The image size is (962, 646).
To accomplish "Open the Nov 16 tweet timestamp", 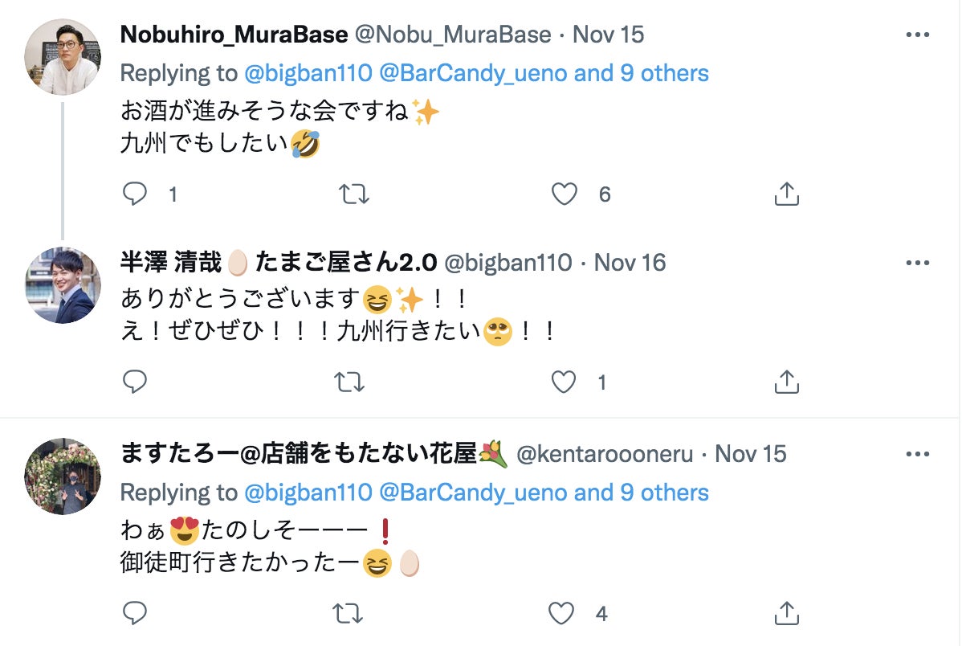I will pyautogui.click(x=630, y=263).
